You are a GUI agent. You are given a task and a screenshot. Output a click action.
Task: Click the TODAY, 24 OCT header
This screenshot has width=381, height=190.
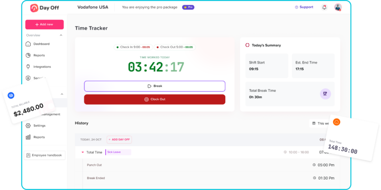coord(91,140)
